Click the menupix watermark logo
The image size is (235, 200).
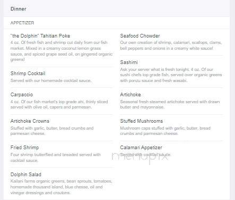pos(140,156)
